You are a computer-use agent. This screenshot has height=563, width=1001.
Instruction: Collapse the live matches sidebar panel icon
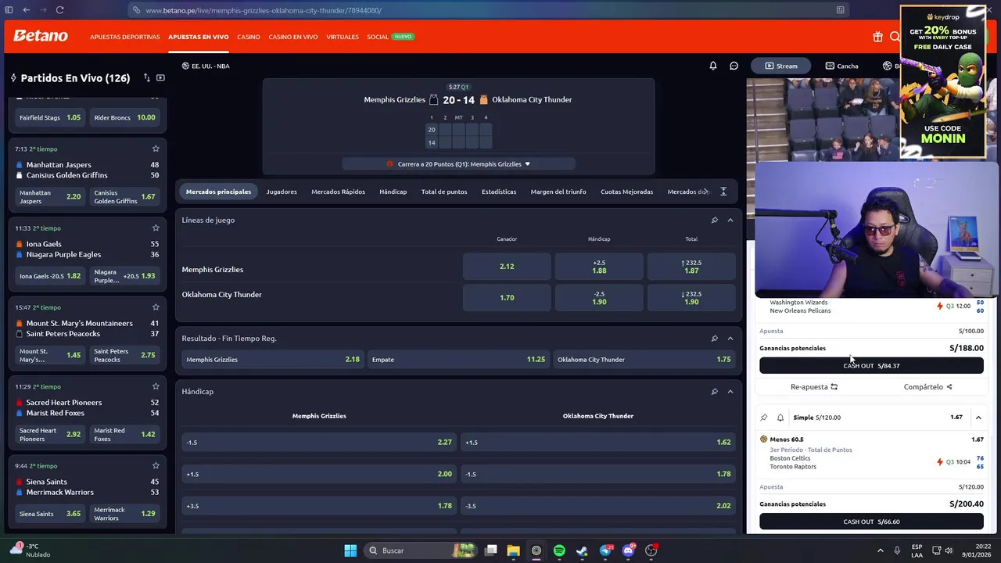pos(160,78)
